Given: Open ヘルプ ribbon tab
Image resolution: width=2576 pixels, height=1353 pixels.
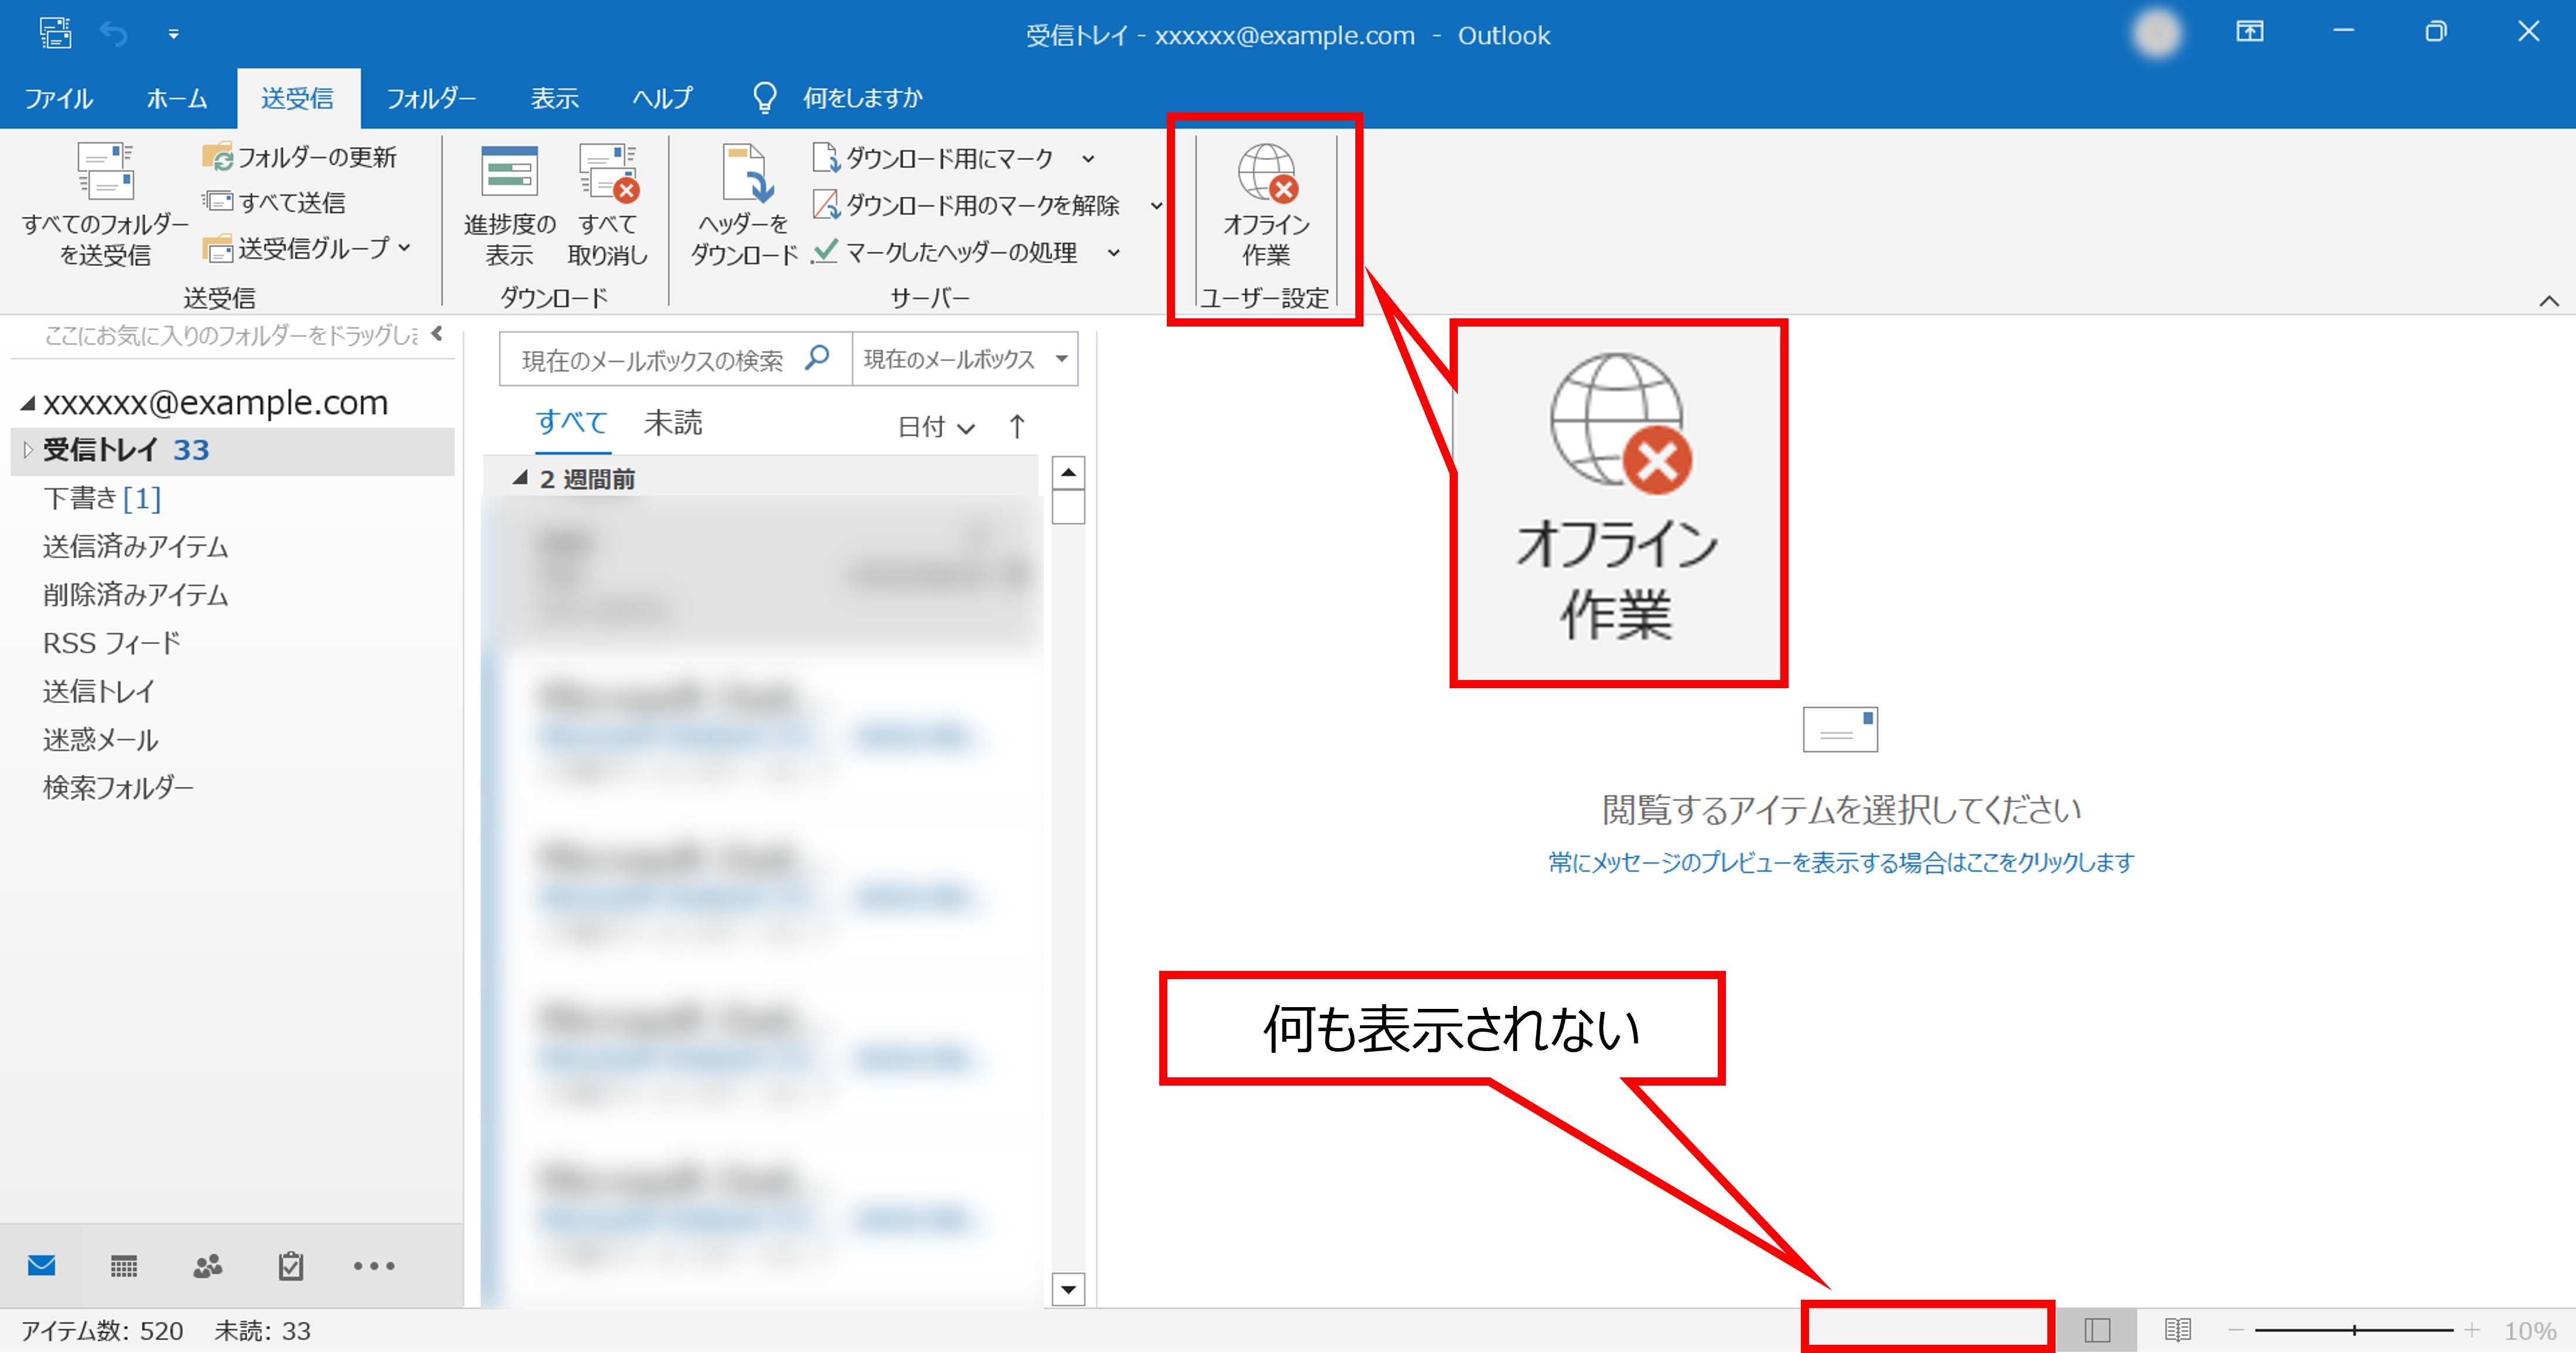Looking at the screenshot, I should tap(662, 98).
